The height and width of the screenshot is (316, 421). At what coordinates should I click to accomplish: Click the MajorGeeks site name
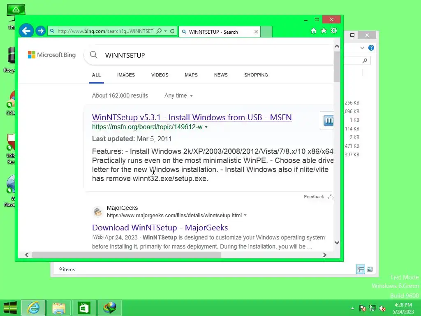click(122, 208)
